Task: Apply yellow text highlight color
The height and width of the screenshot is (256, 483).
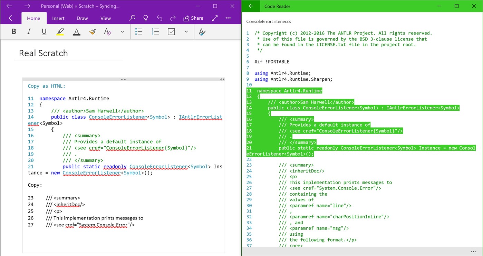Action: [x=60, y=32]
